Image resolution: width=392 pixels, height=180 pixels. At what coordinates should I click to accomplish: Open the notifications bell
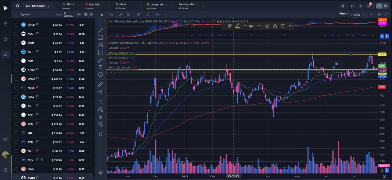369,6
